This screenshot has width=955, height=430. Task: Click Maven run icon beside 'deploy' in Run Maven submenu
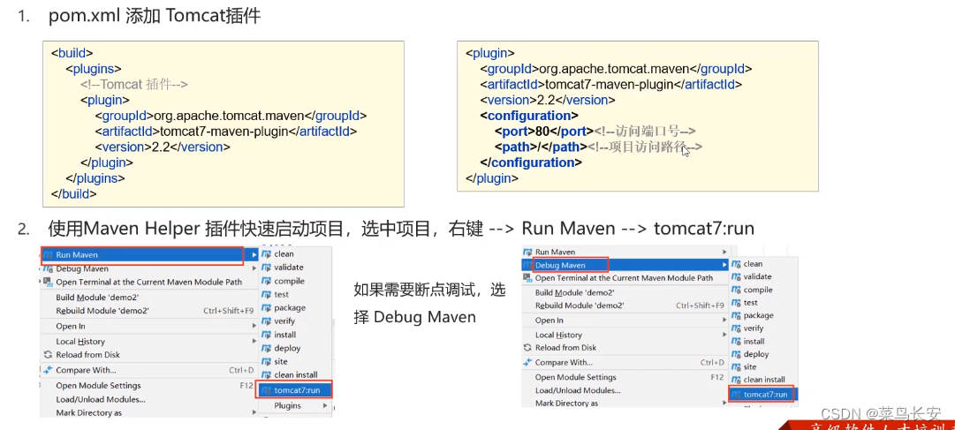pos(266,348)
